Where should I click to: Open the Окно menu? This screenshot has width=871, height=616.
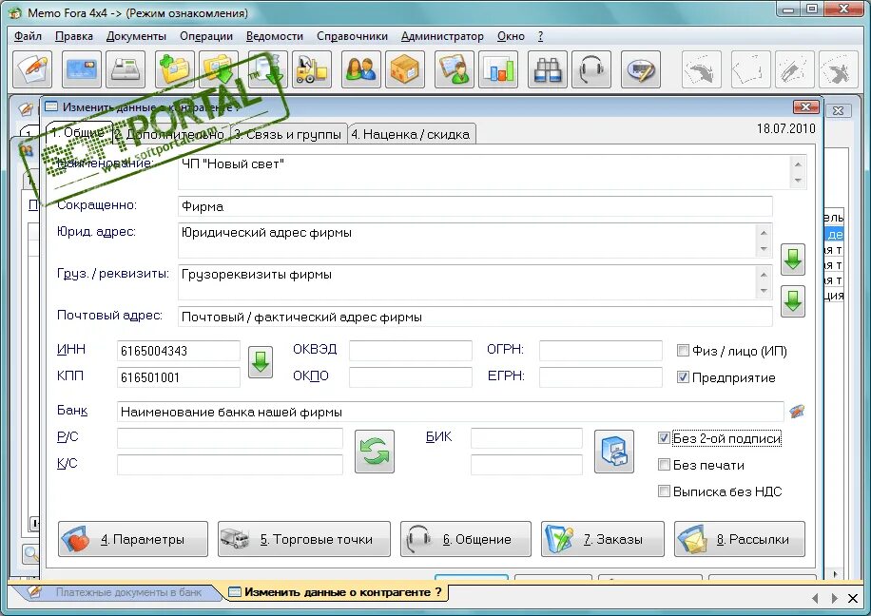coord(511,36)
